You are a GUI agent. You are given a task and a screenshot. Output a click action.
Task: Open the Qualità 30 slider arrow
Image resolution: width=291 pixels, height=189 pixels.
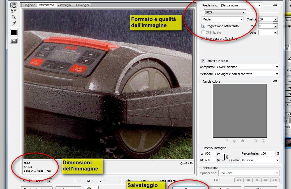pyautogui.click(x=275, y=19)
